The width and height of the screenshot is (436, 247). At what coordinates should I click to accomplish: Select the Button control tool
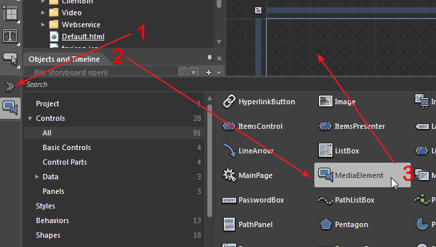coord(10,59)
